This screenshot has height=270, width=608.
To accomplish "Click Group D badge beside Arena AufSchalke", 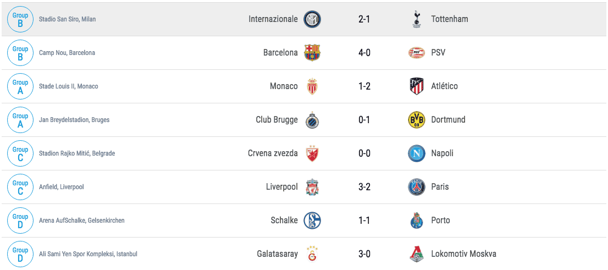I will (20, 221).
